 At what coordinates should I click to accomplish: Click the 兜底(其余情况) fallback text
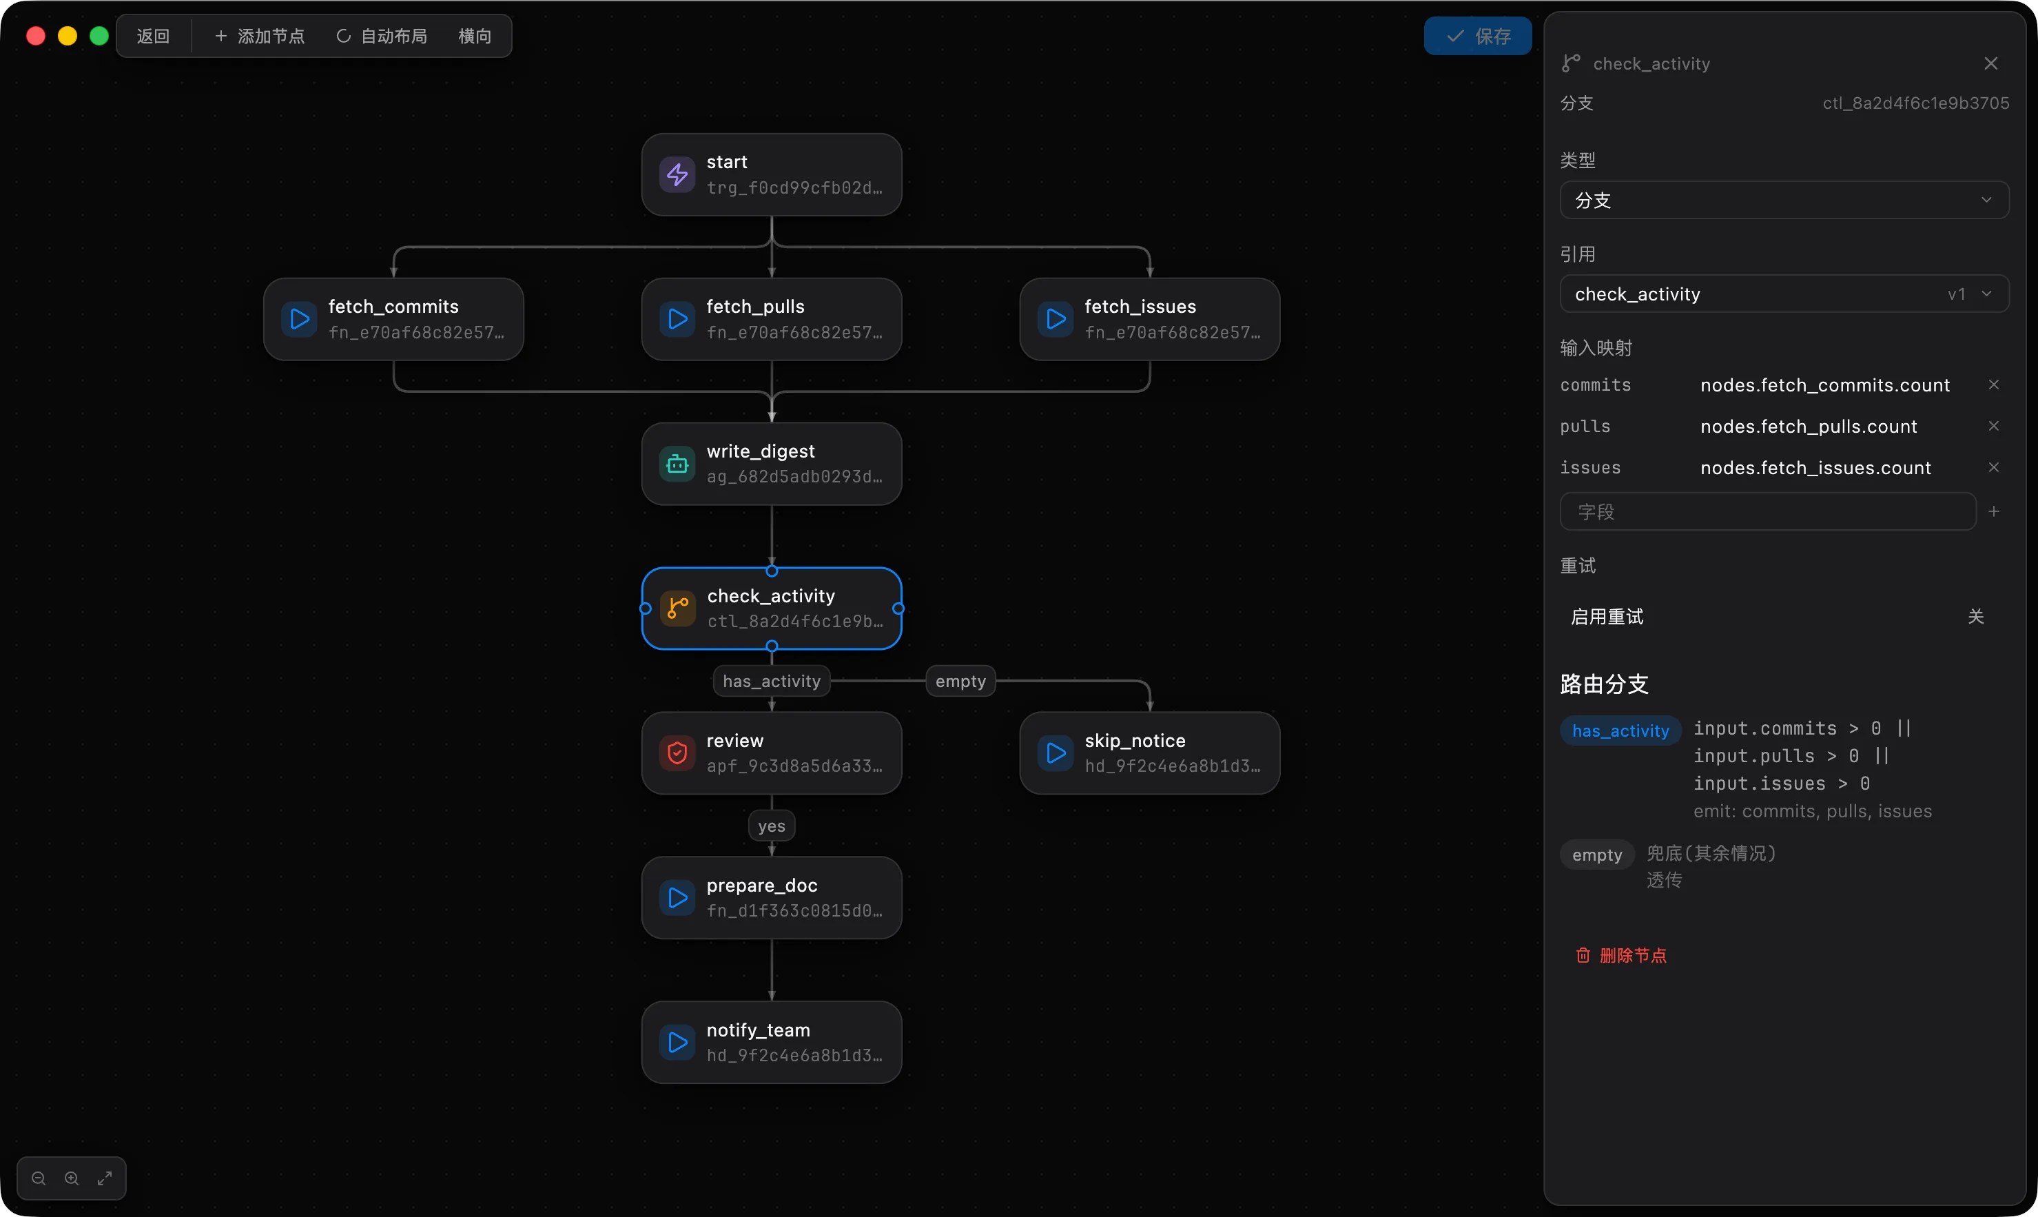pyautogui.click(x=1711, y=853)
